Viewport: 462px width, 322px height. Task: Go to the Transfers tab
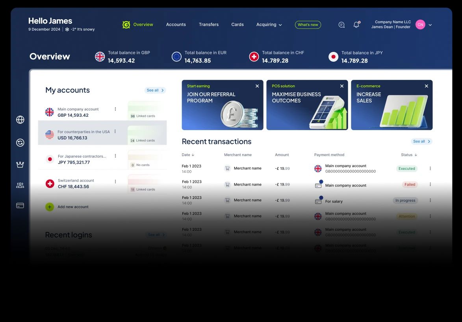click(208, 24)
